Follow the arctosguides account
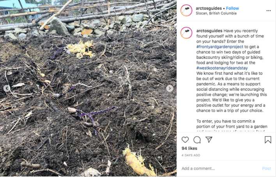Viewport: 276px width, 177px height. pyautogui.click(x=232, y=8)
